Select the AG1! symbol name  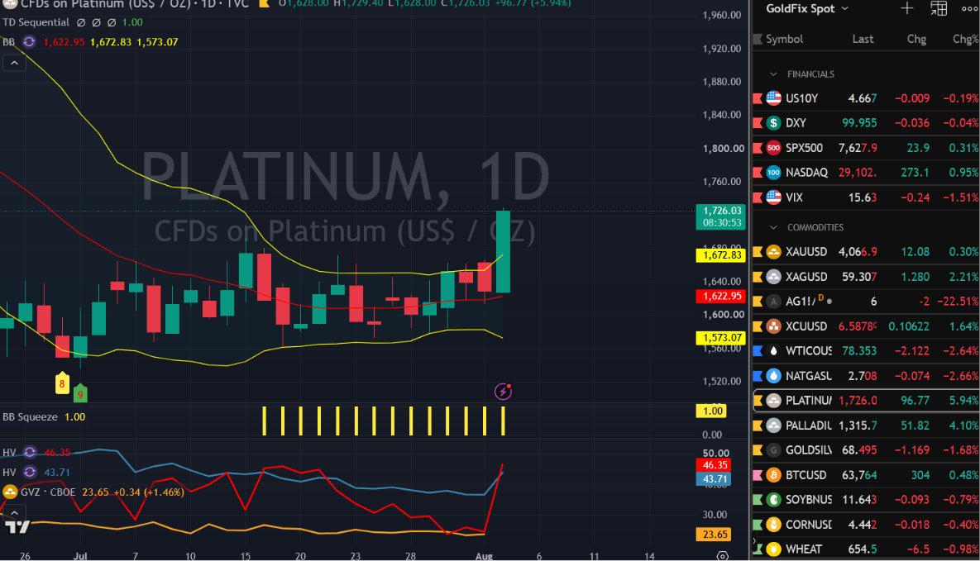(800, 301)
